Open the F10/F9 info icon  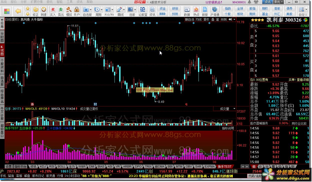(108, 9)
